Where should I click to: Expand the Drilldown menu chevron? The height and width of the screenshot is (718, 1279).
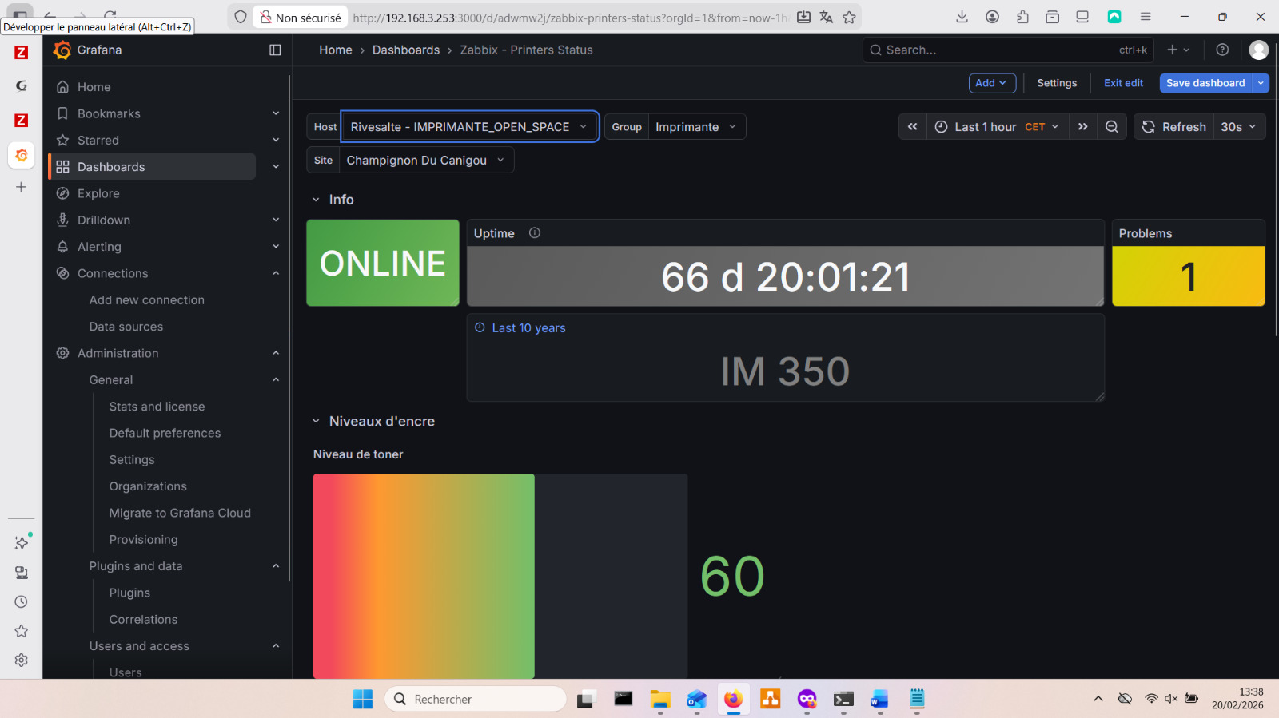tap(276, 220)
